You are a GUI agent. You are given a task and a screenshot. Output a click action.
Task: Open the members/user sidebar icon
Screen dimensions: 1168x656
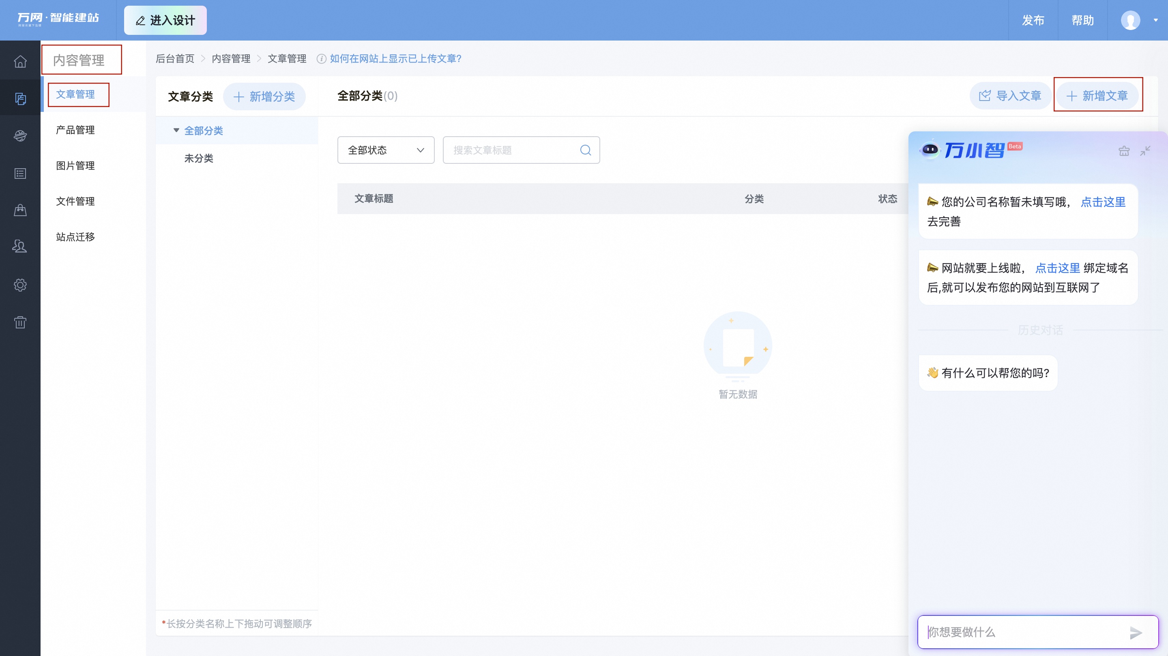pos(20,247)
